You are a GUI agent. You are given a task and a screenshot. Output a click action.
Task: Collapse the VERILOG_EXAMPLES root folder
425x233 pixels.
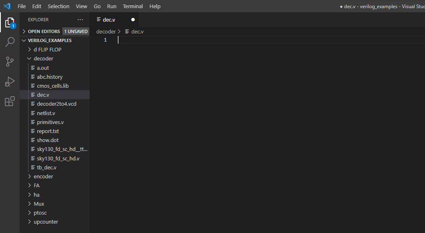50,40
